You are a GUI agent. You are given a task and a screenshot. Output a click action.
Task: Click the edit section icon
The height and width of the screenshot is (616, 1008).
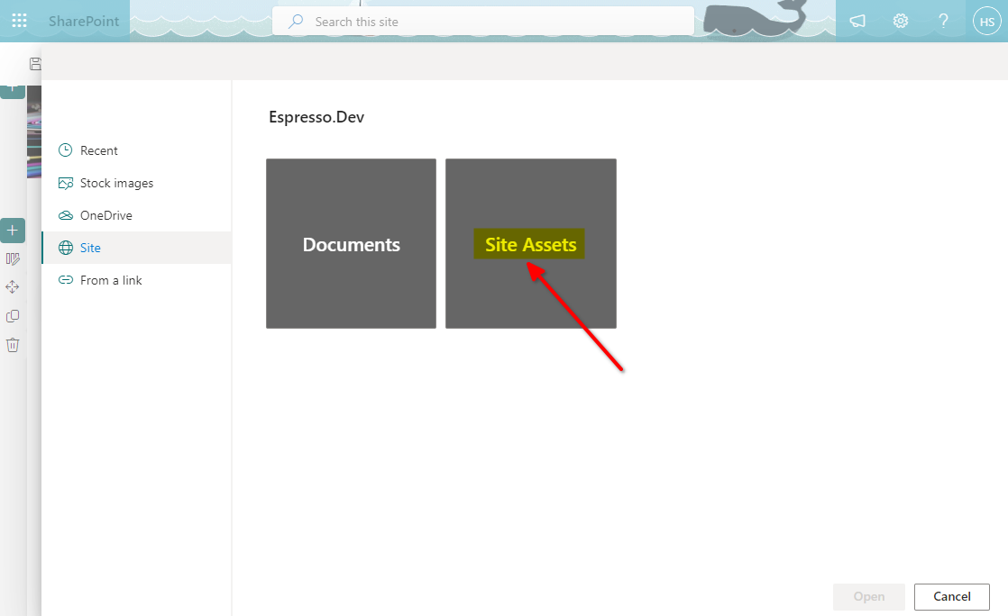click(x=13, y=258)
